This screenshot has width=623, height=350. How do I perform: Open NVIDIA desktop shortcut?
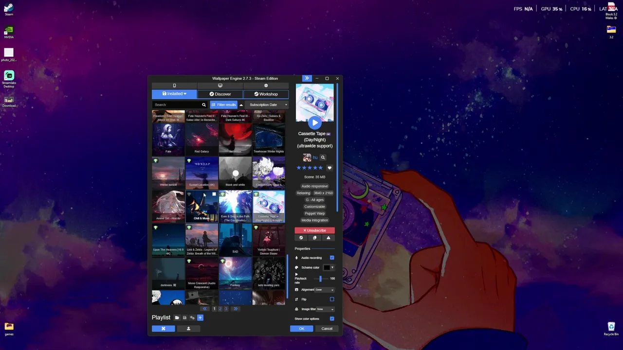[x=9, y=32]
